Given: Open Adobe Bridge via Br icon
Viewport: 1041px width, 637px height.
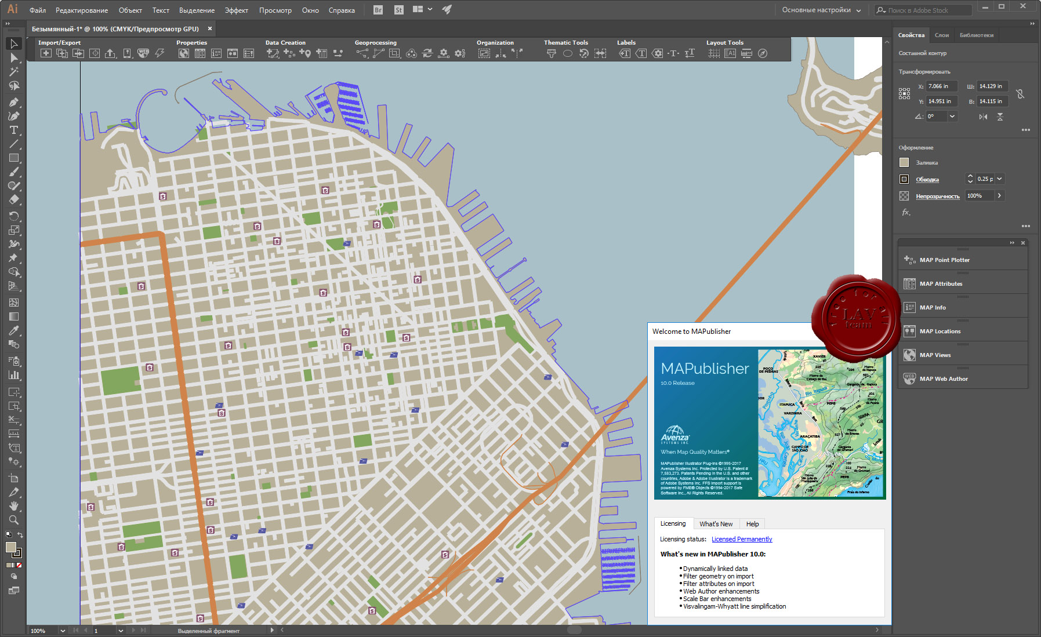Looking at the screenshot, I should point(378,10).
